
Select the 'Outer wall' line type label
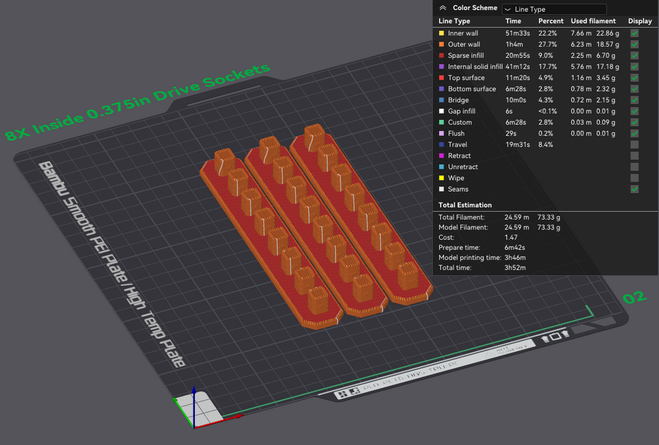tap(463, 44)
